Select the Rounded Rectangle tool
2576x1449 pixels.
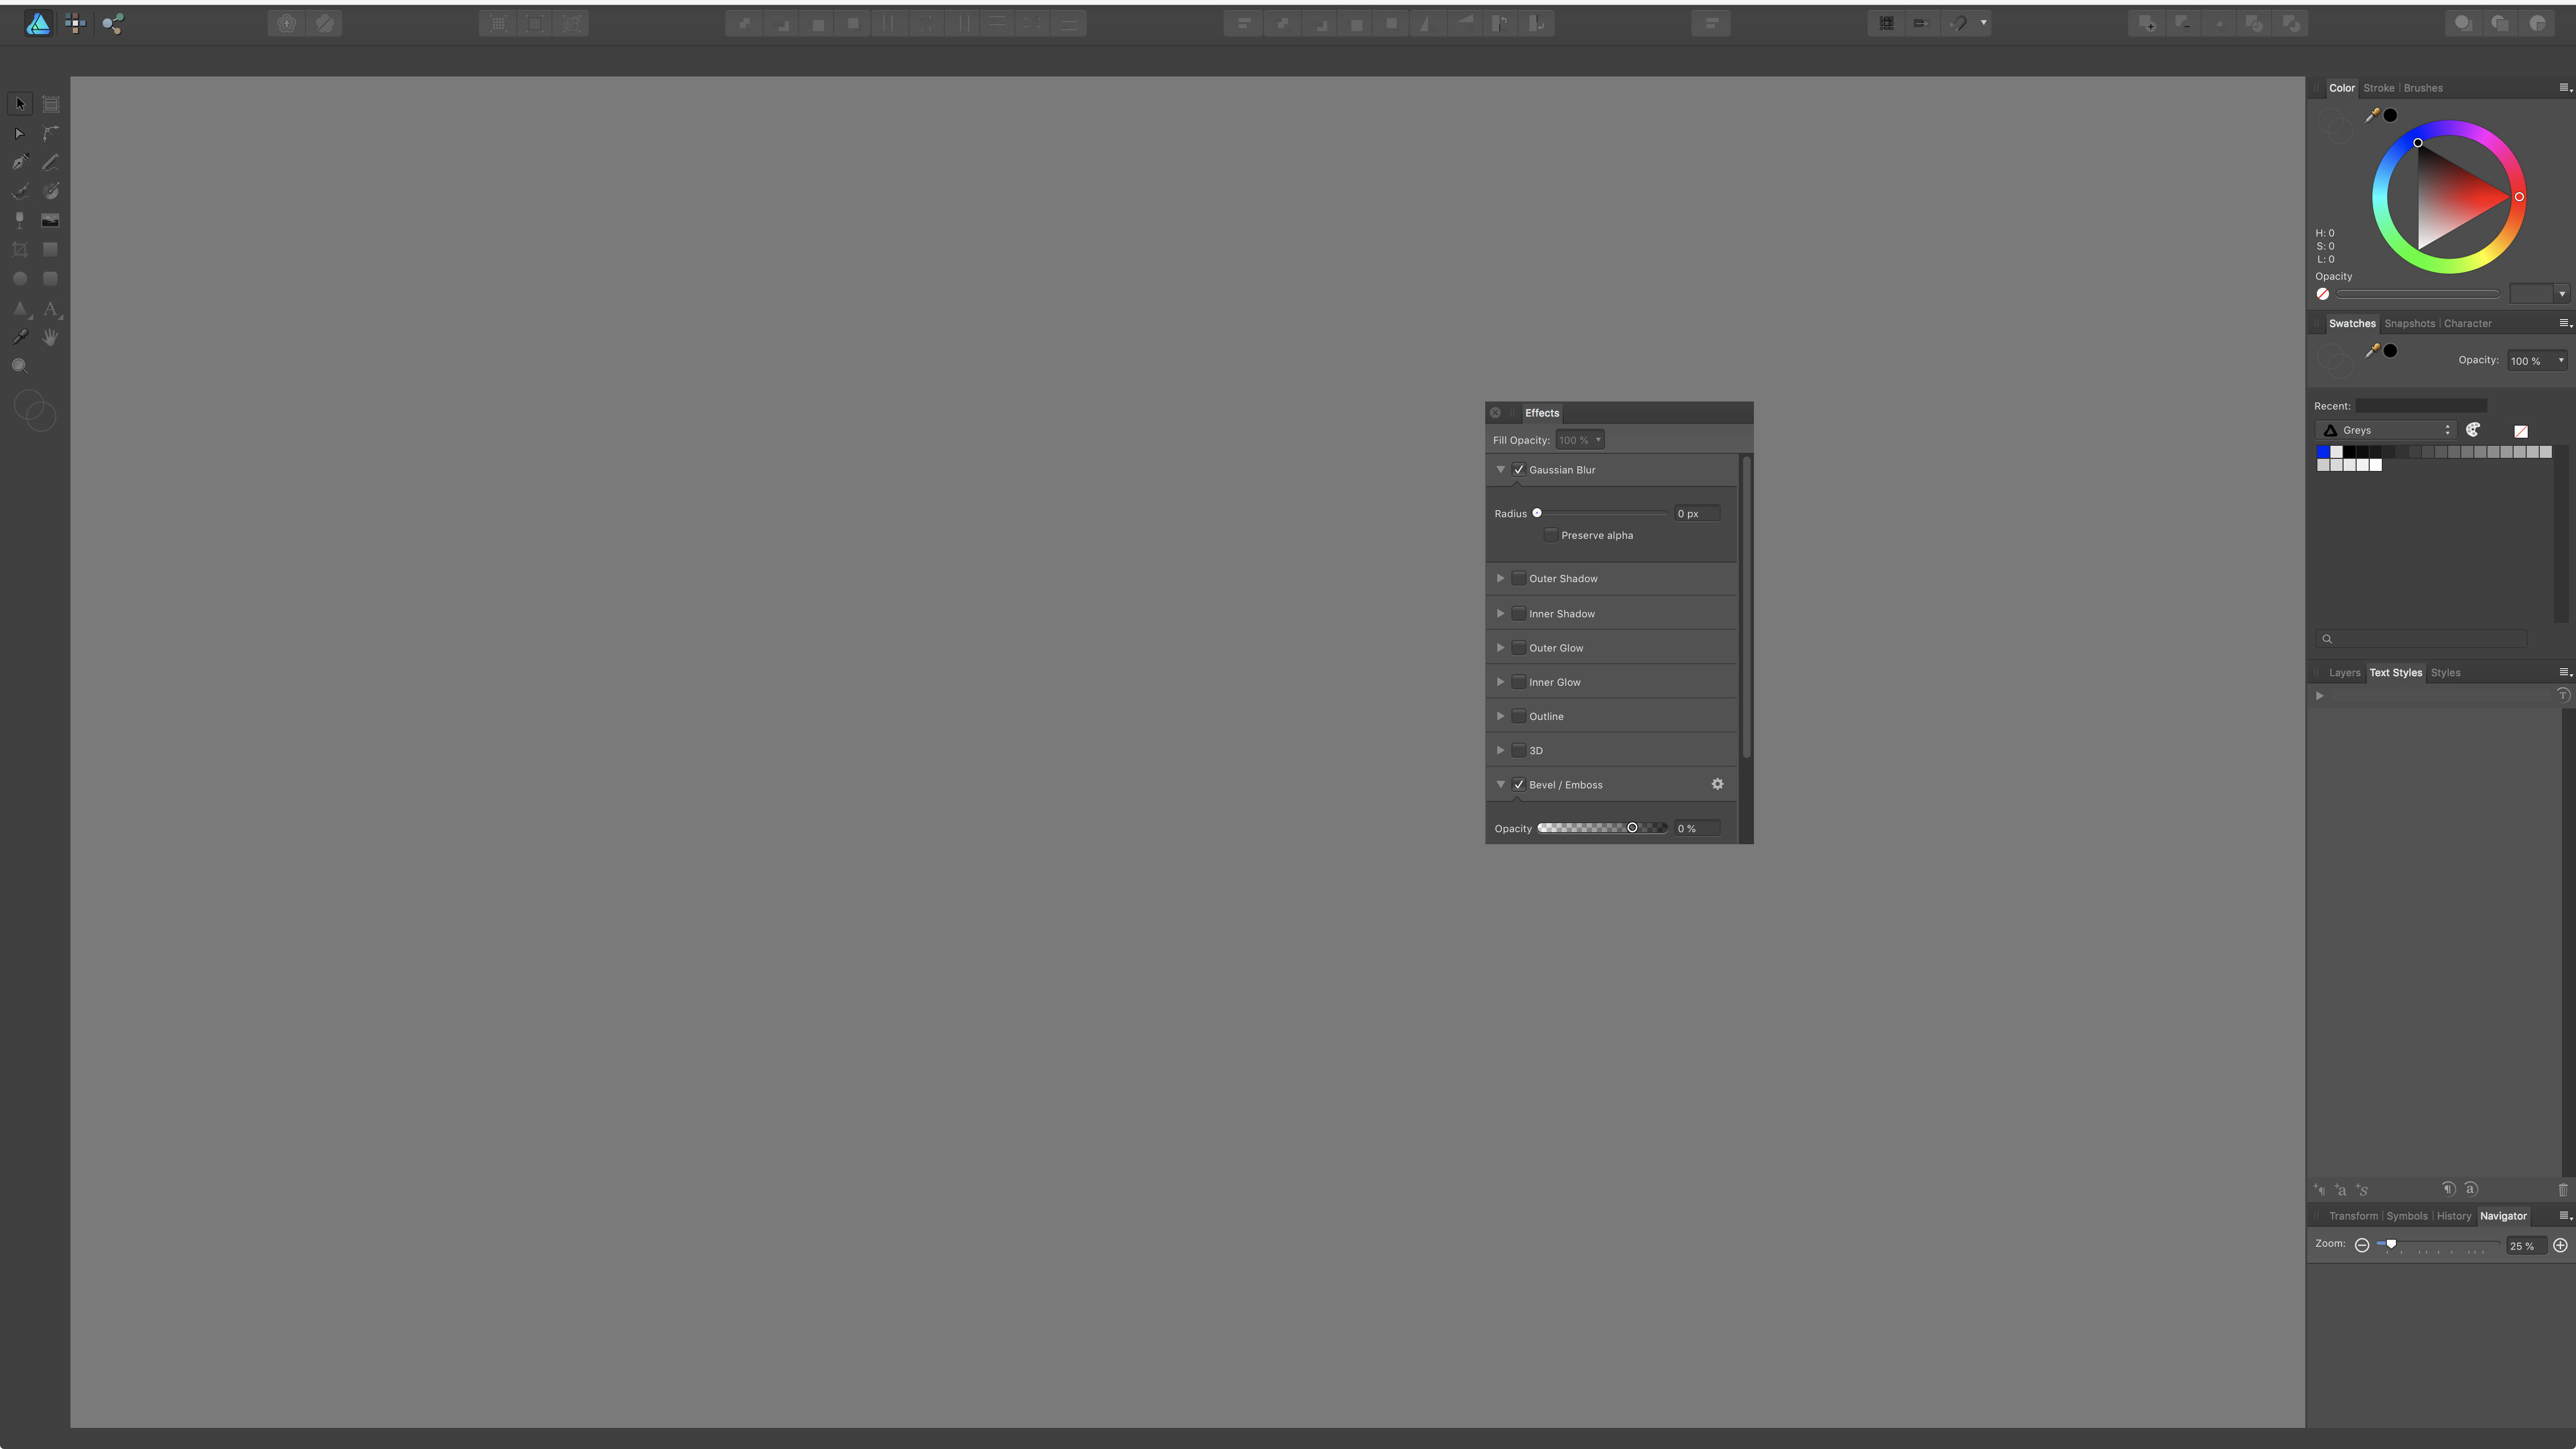pos(51,279)
